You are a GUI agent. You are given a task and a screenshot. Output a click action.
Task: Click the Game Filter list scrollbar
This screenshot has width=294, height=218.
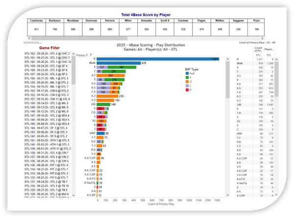point(73,98)
